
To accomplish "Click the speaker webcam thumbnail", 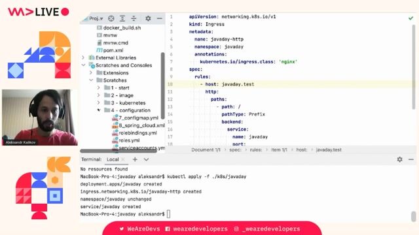I will (40, 117).
